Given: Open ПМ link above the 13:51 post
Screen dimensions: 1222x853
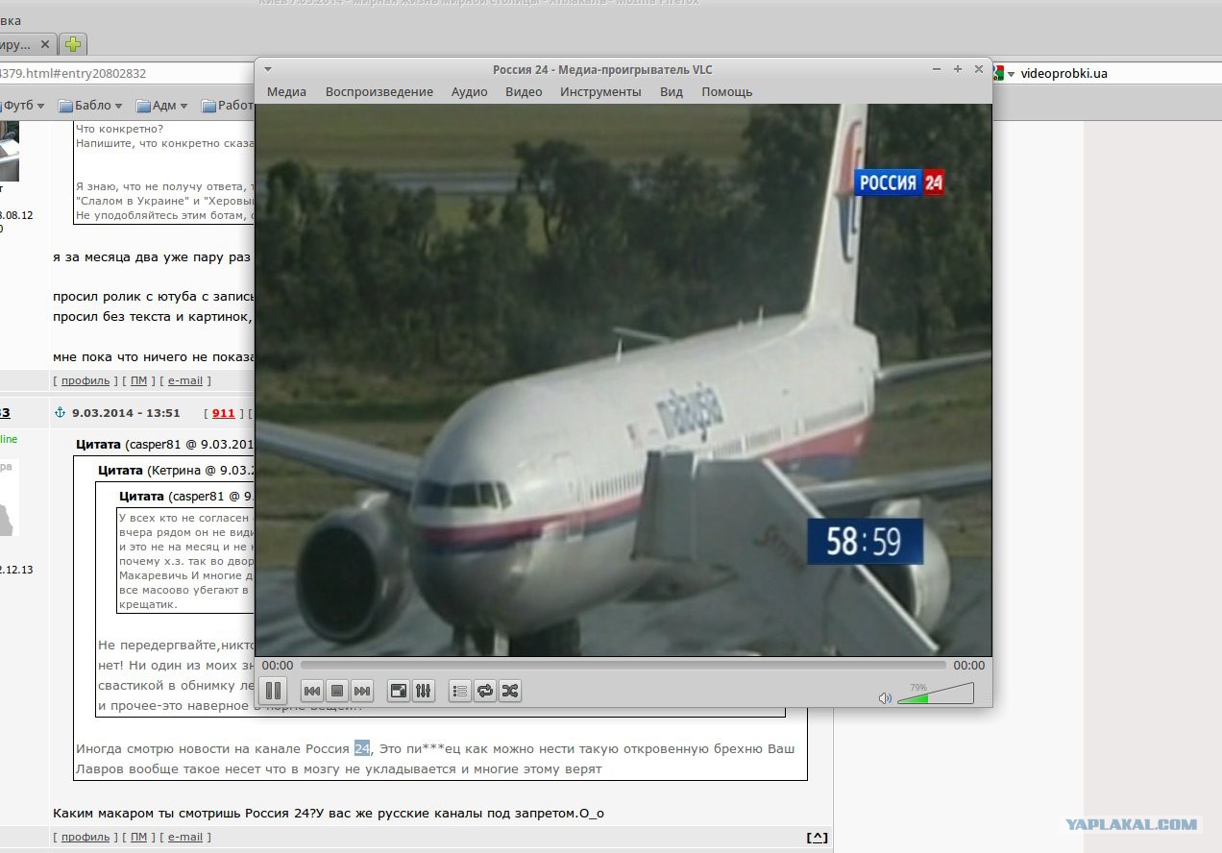Looking at the screenshot, I should (137, 380).
